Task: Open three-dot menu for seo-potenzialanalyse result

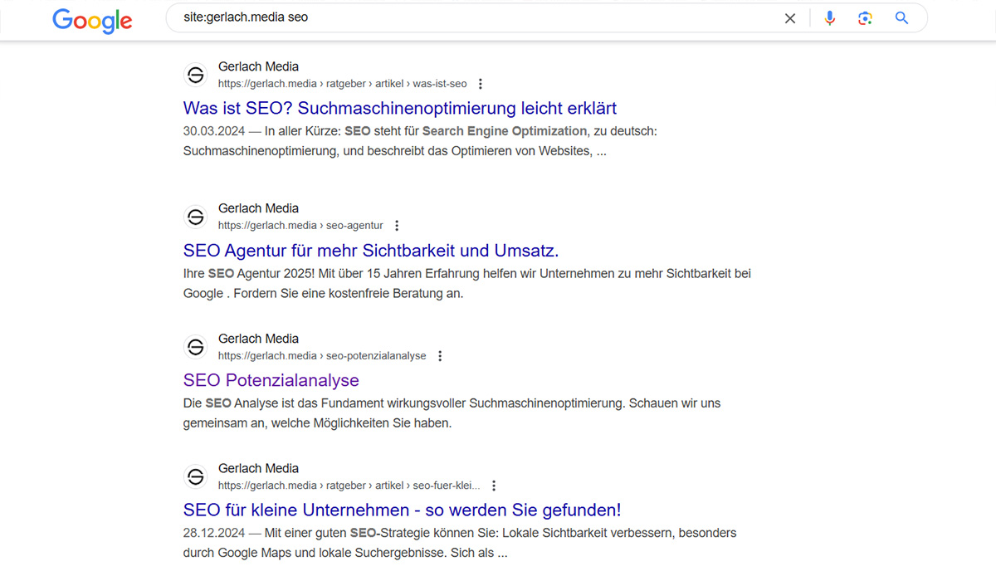Action: 440,356
